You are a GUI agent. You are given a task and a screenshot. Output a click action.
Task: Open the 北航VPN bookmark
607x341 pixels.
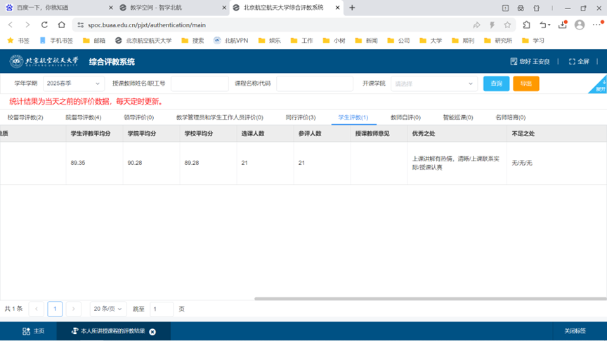(x=230, y=41)
